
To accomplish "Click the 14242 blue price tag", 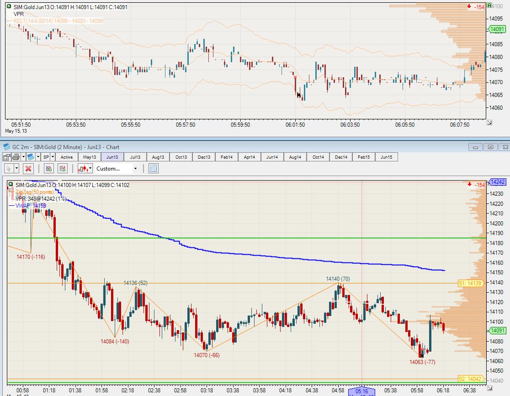I will point(497,182).
